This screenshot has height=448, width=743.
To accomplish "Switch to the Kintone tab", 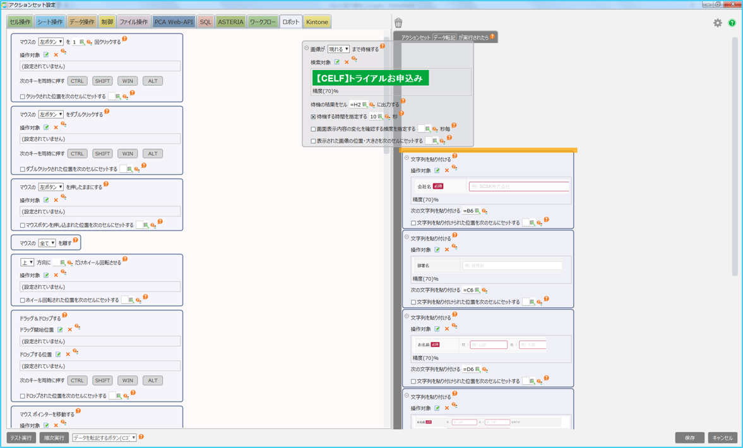I will point(317,22).
